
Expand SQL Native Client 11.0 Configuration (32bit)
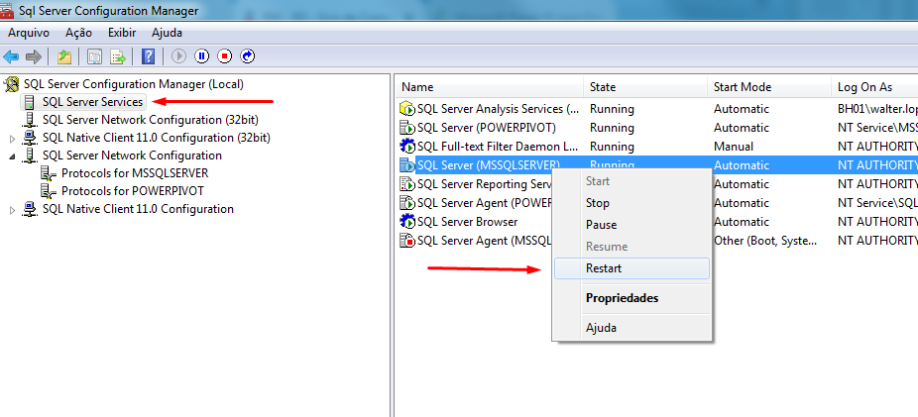point(12,139)
